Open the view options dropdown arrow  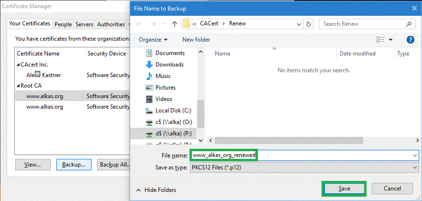(x=391, y=40)
